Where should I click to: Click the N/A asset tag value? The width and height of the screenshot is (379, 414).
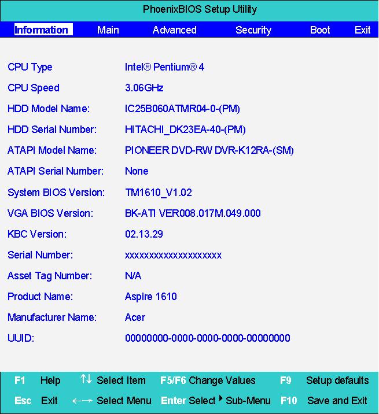point(133,276)
